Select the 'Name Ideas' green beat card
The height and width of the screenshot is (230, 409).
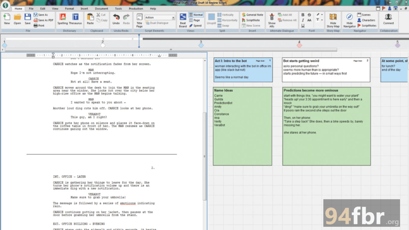(243, 126)
